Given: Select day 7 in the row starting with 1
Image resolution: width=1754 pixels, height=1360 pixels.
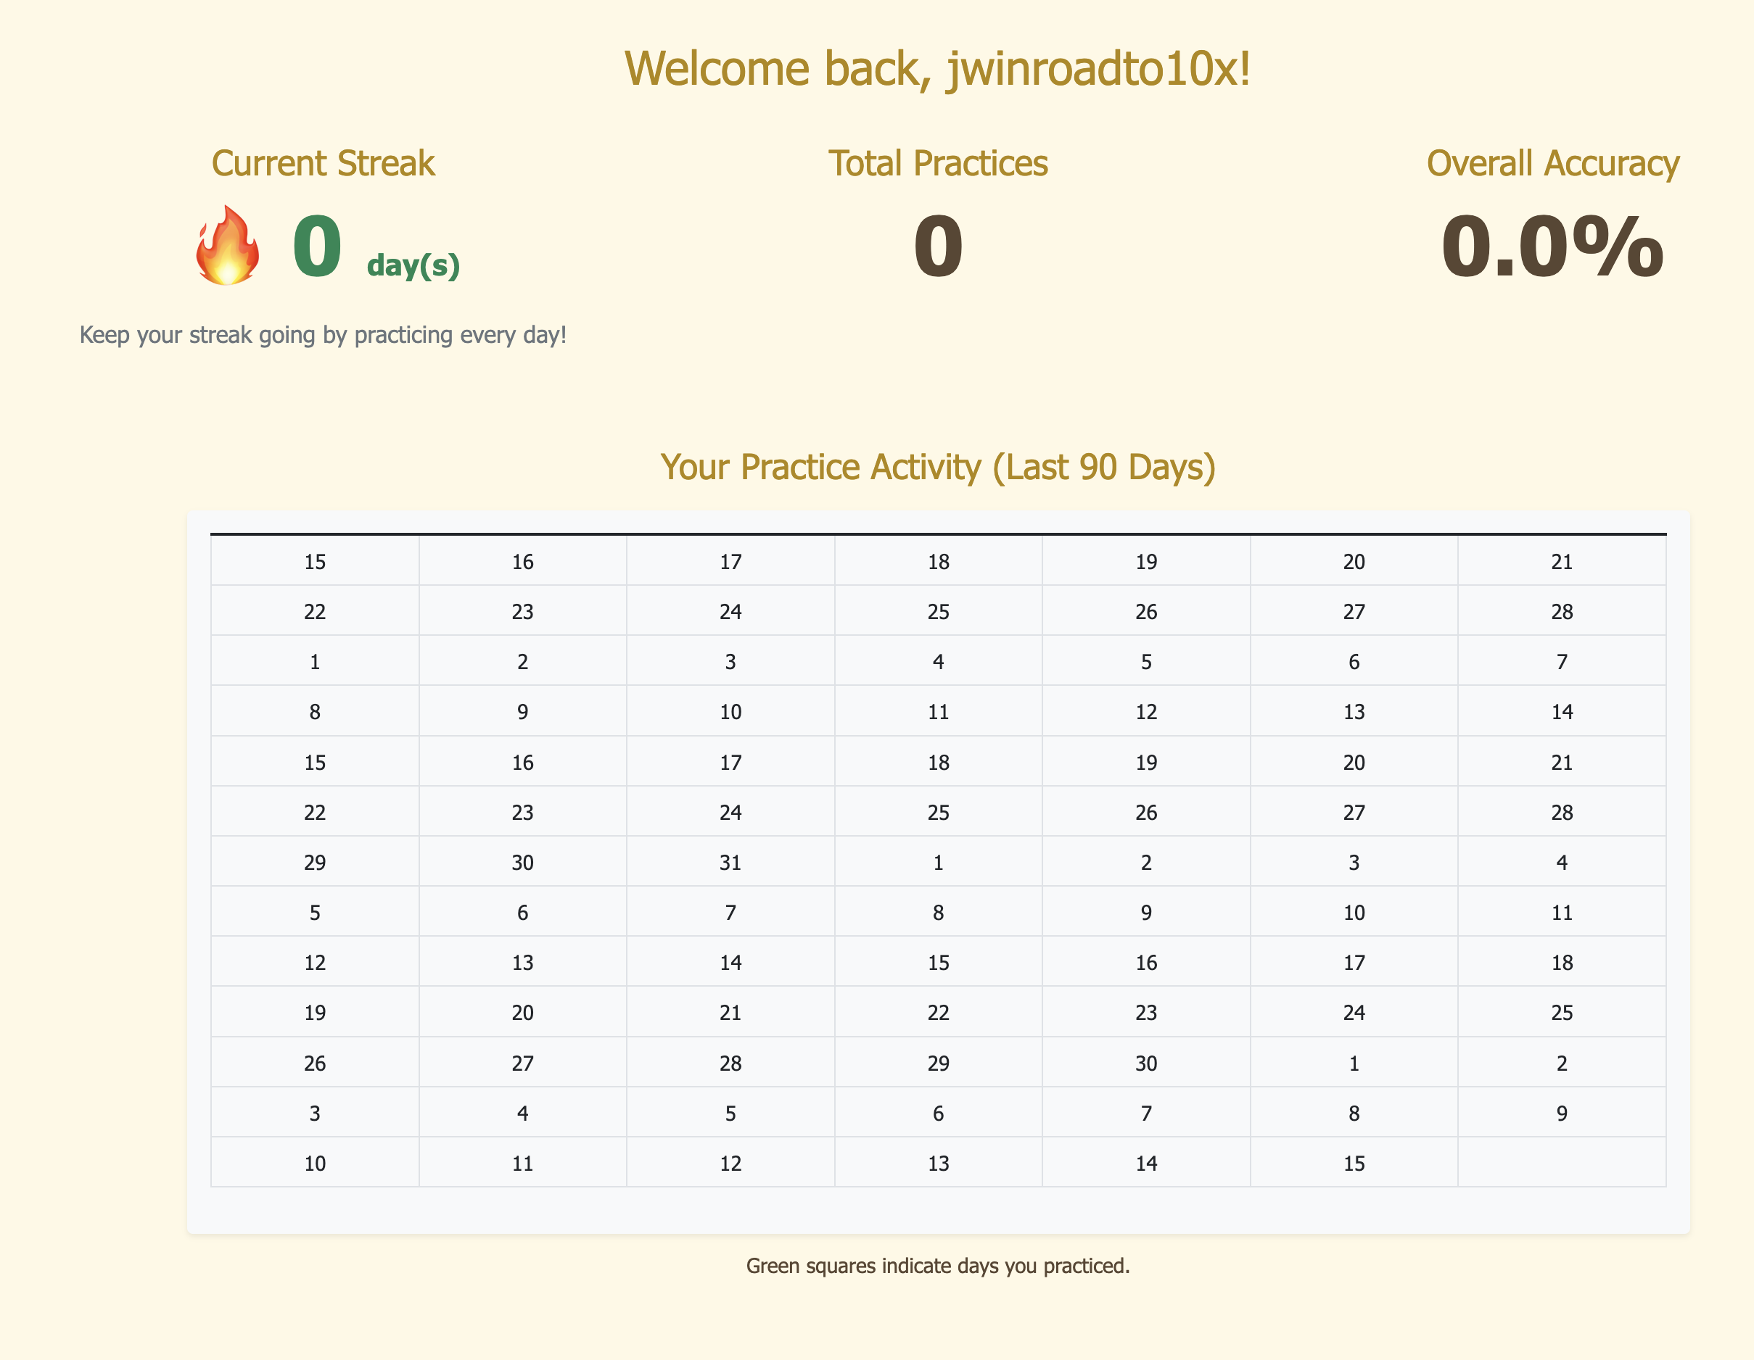Looking at the screenshot, I should click(1562, 660).
